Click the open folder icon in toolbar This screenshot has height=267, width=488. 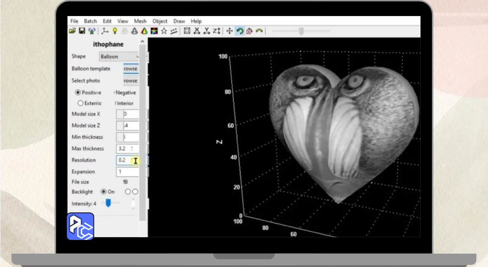point(72,31)
